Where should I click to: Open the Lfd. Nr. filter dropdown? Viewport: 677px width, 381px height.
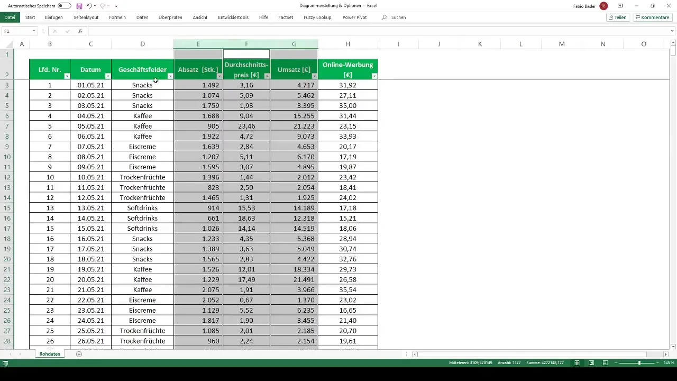[67, 76]
